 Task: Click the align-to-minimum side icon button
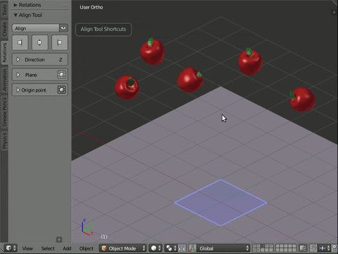point(20,42)
